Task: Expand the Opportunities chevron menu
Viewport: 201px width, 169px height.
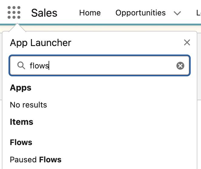Action: [x=177, y=13]
